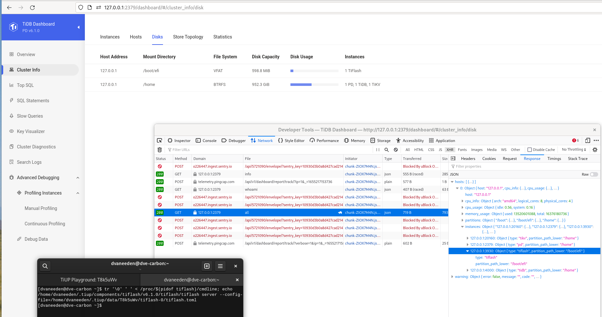Collapse the hosts JSON node
Image resolution: width=602 pixels, height=317 pixels.
(452, 182)
